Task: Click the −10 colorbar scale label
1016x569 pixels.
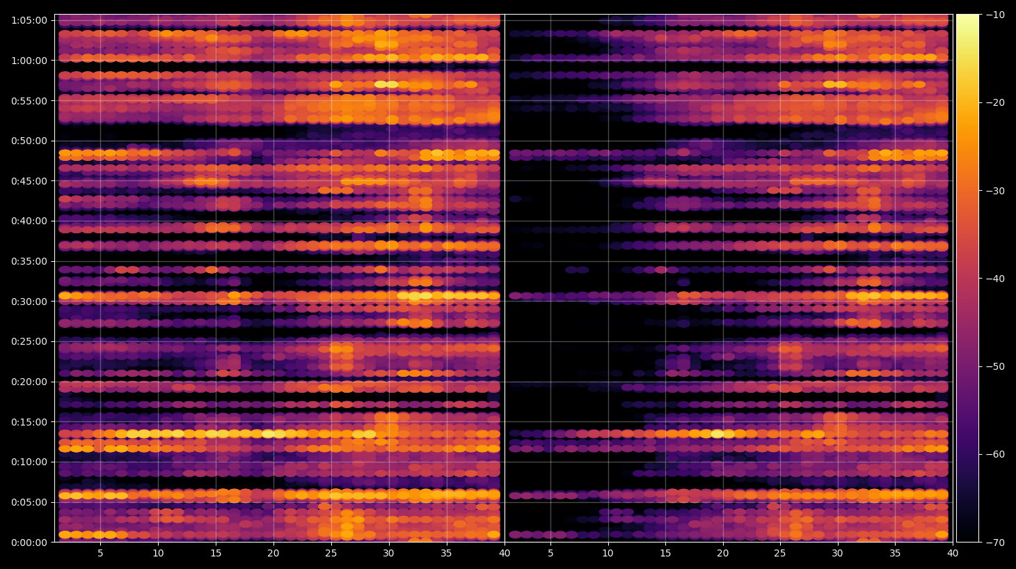Action: (996, 15)
